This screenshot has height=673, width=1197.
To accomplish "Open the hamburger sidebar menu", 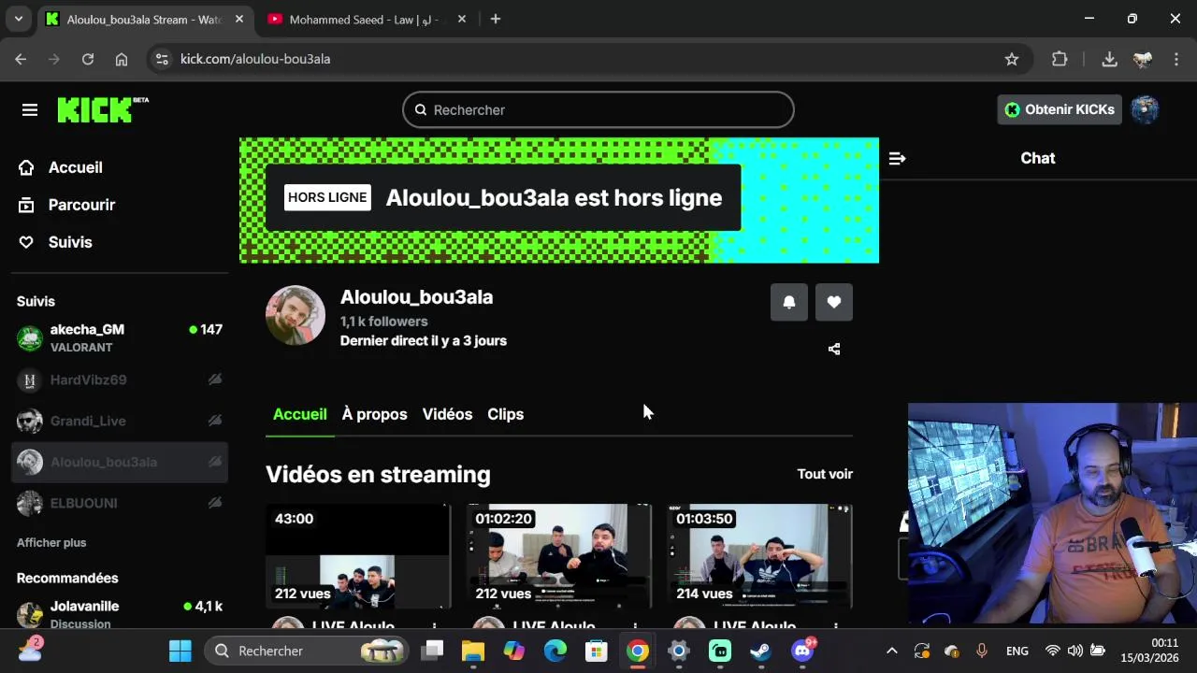I will pyautogui.click(x=30, y=110).
